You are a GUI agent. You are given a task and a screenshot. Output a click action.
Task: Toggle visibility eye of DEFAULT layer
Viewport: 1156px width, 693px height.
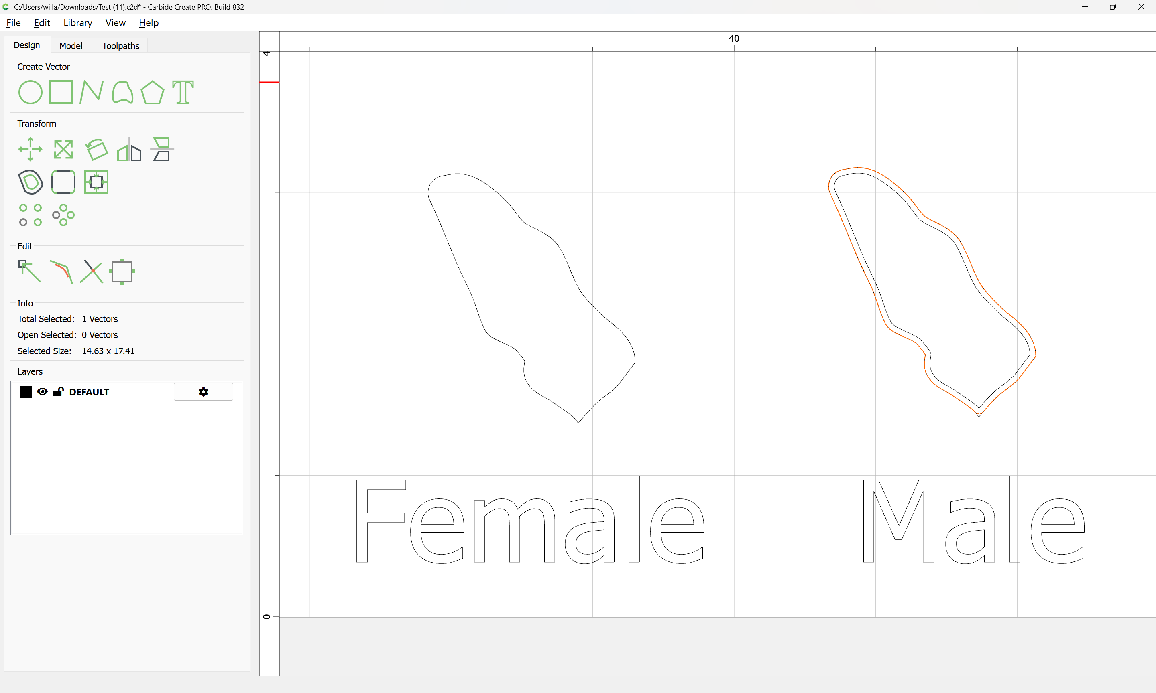pyautogui.click(x=42, y=391)
